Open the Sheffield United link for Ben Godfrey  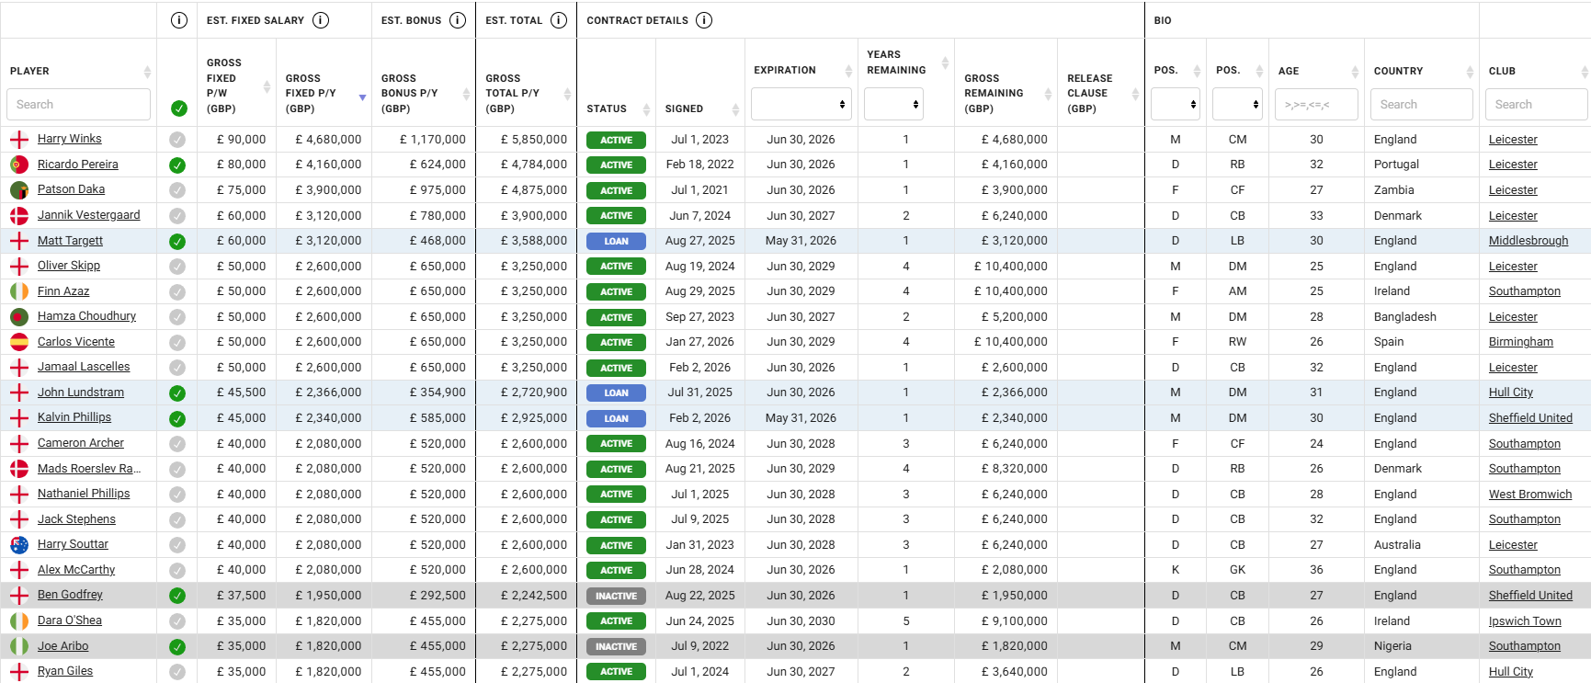coord(1530,596)
